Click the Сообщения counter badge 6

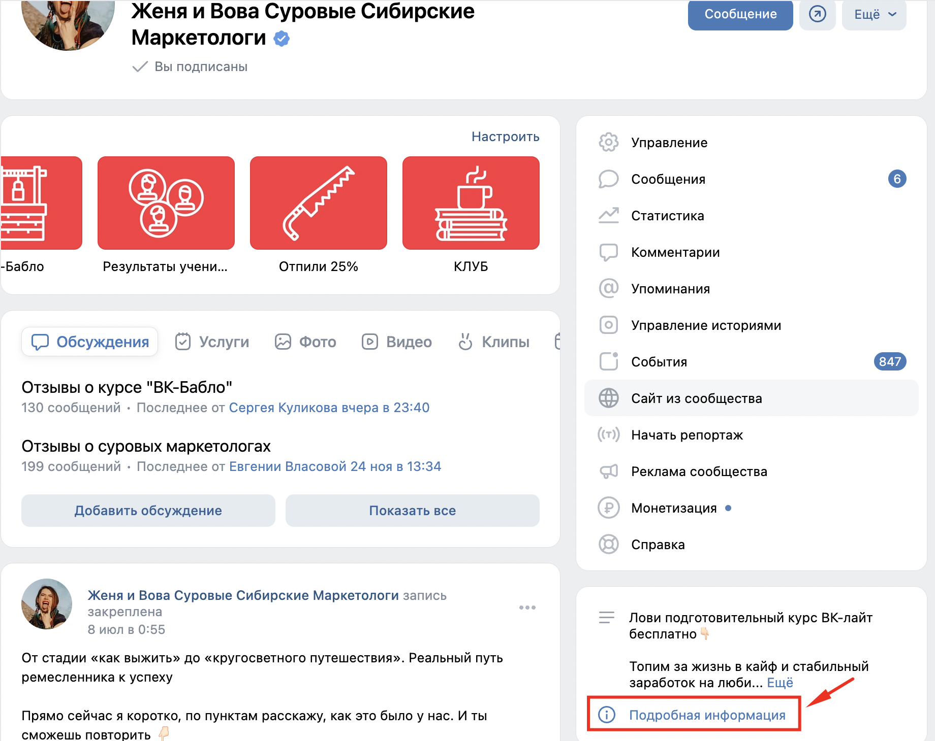(897, 179)
